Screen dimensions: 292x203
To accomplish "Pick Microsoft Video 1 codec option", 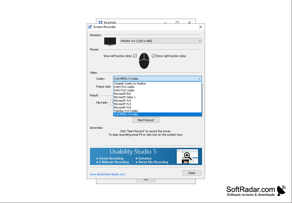I will (157, 97).
